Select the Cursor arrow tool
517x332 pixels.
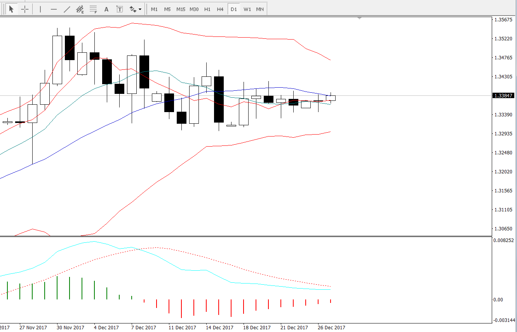click(x=11, y=9)
